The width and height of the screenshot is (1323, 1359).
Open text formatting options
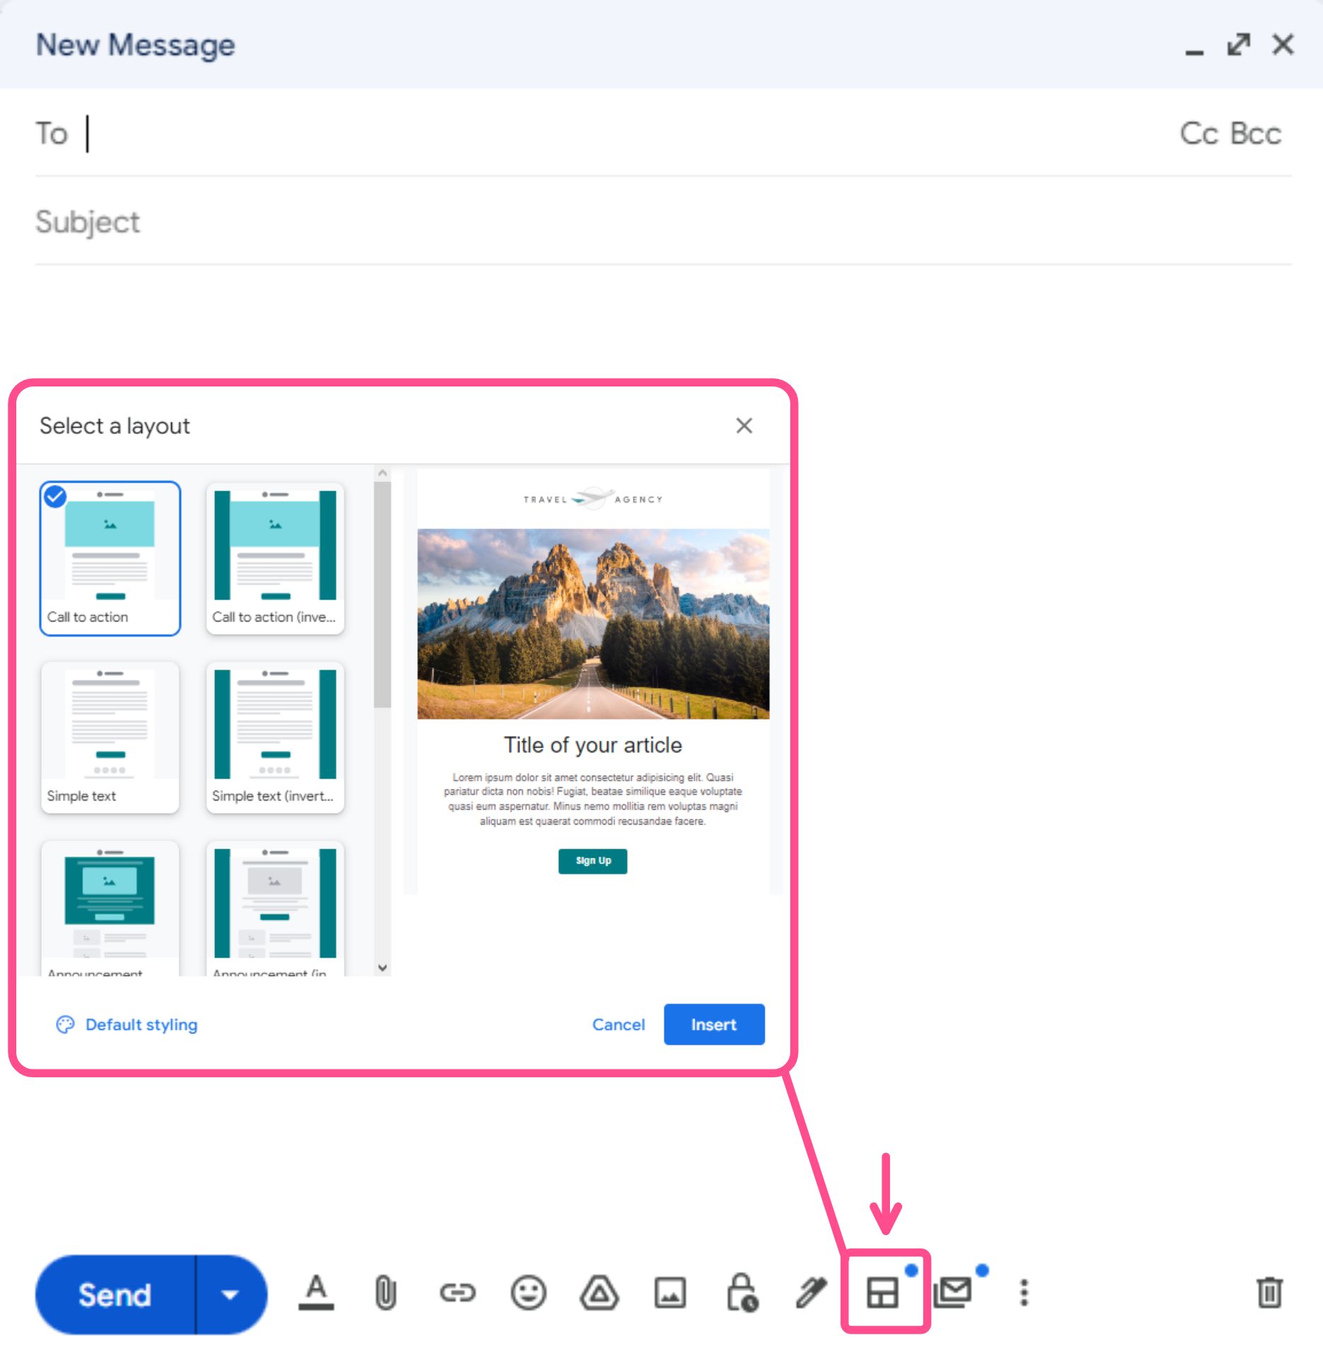[x=316, y=1293]
